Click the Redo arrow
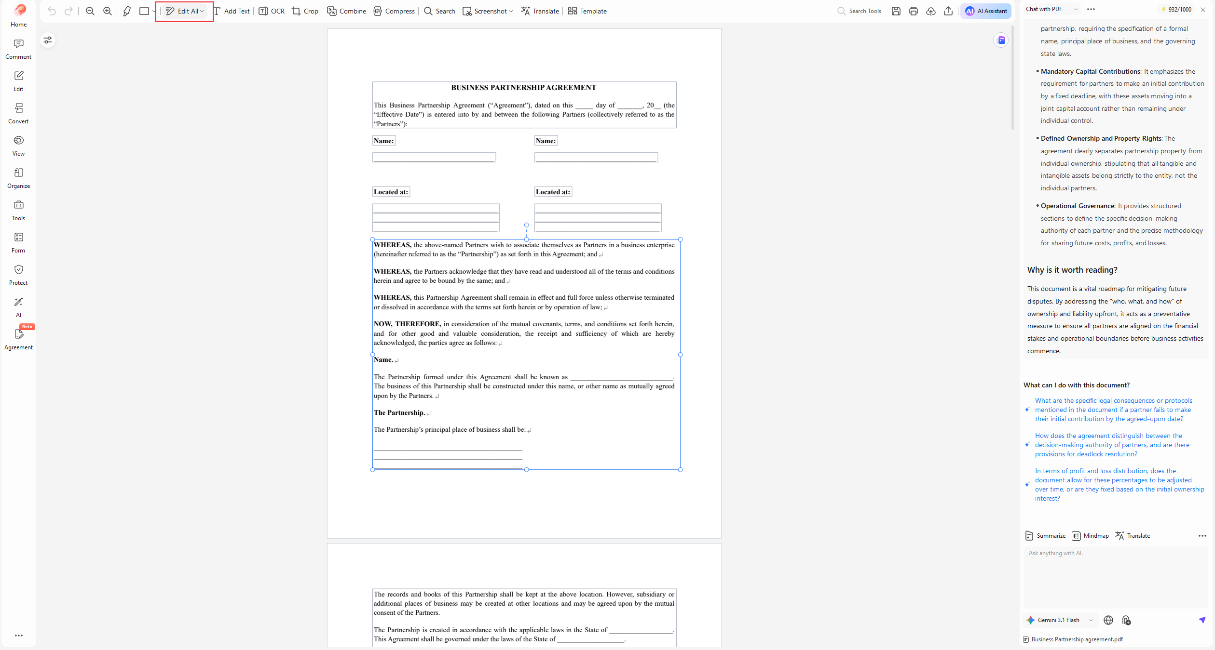The width and height of the screenshot is (1215, 650). [69, 11]
